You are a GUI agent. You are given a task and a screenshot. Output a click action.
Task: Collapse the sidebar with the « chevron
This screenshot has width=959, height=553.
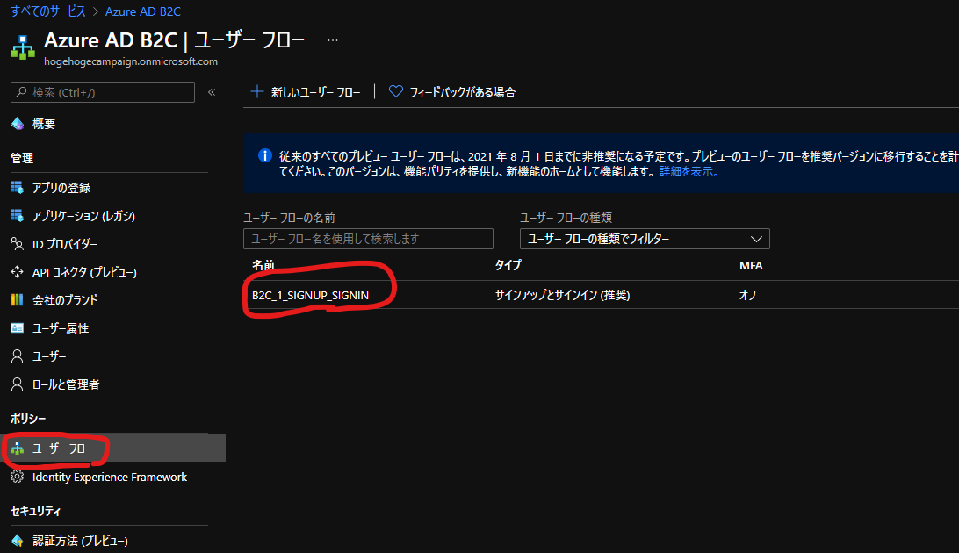pyautogui.click(x=211, y=91)
